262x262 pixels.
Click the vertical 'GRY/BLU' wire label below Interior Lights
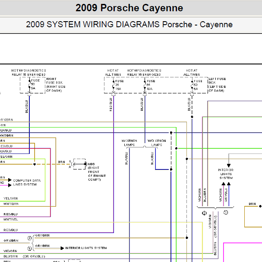click(x=226, y=195)
